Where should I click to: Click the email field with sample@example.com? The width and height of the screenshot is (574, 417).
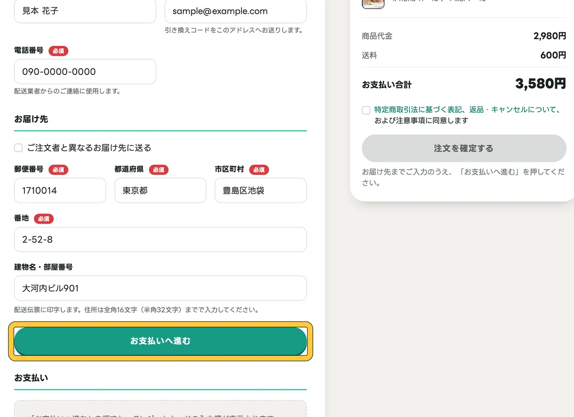click(235, 11)
